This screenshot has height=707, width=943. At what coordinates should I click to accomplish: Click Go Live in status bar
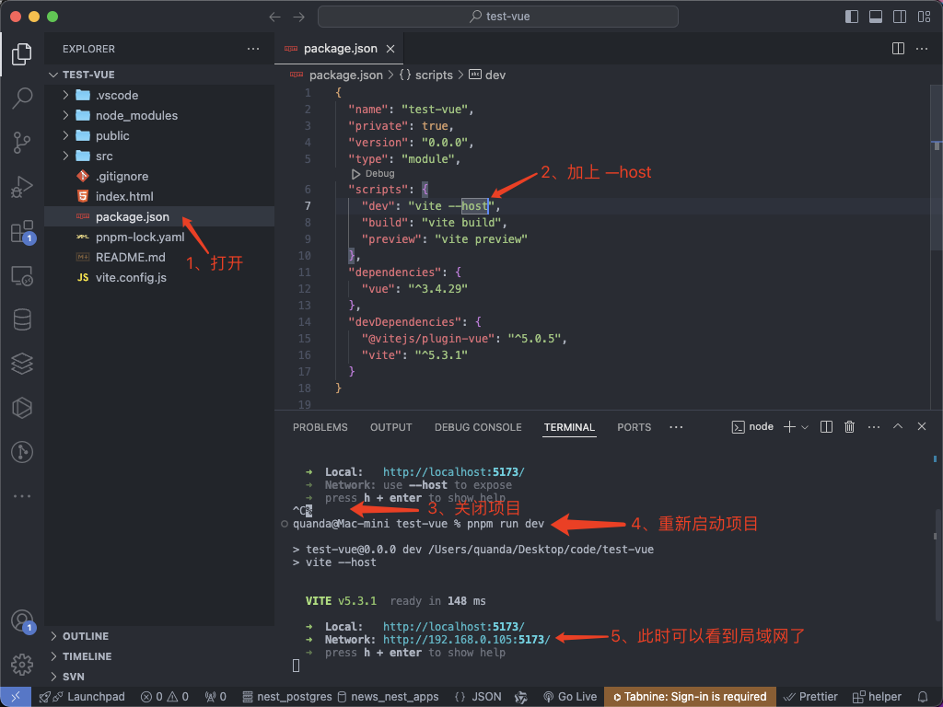(570, 697)
